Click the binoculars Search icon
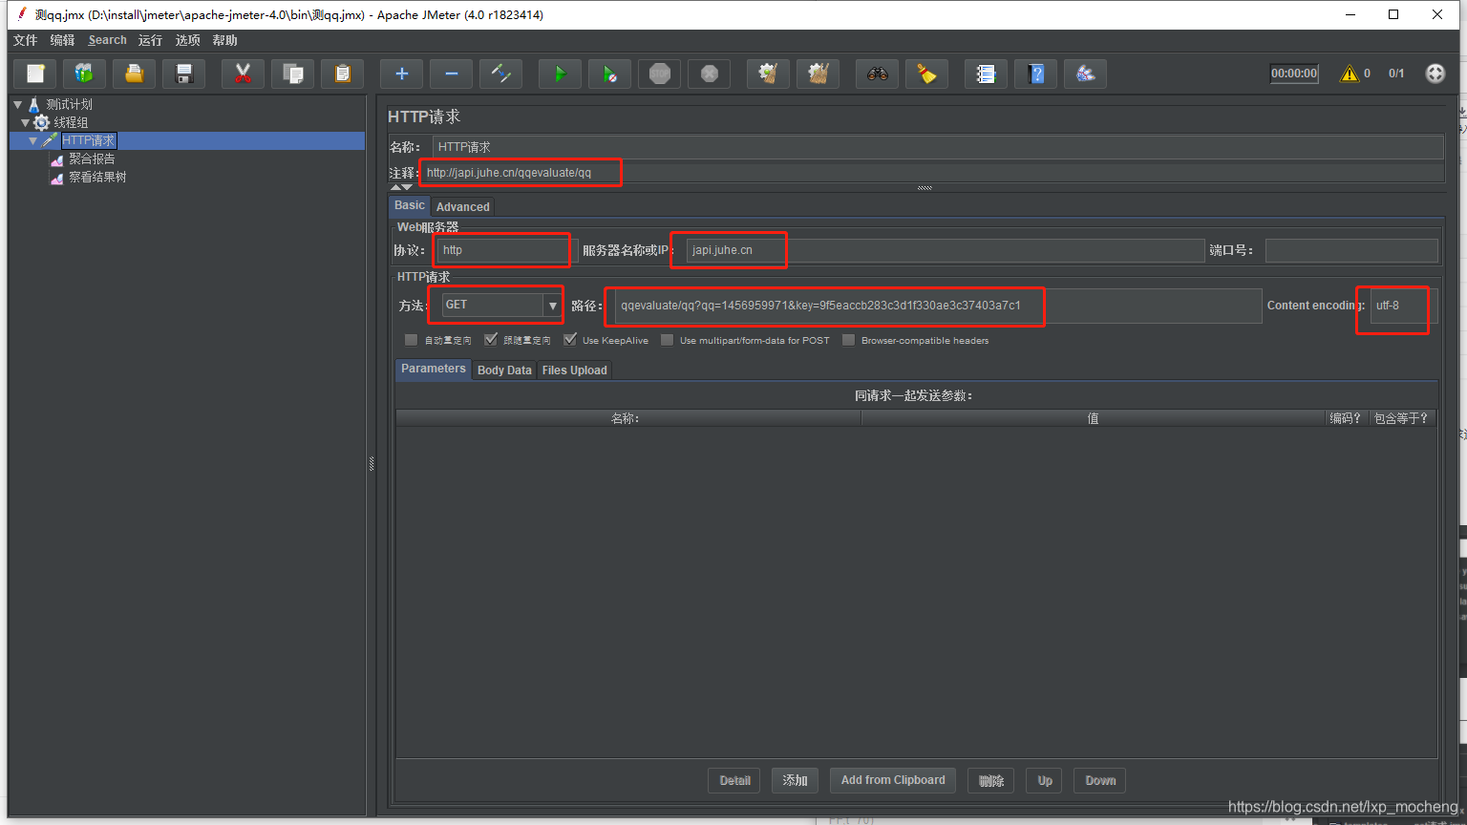This screenshot has height=825, width=1467. click(x=877, y=74)
